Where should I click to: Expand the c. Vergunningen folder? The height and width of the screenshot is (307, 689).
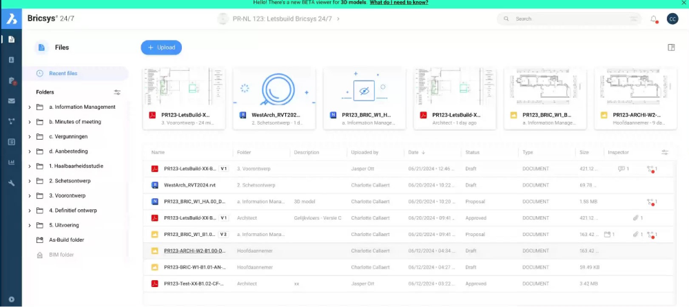30,136
